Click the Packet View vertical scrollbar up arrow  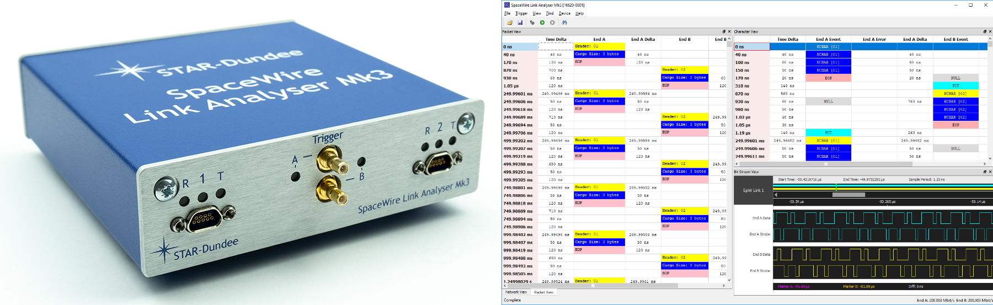(x=729, y=39)
